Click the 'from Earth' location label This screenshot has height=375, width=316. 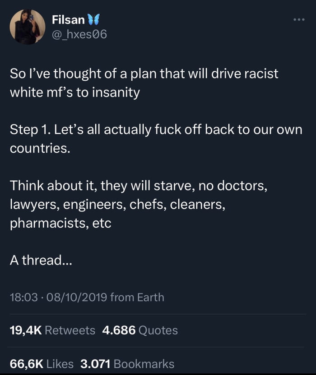pos(137,297)
